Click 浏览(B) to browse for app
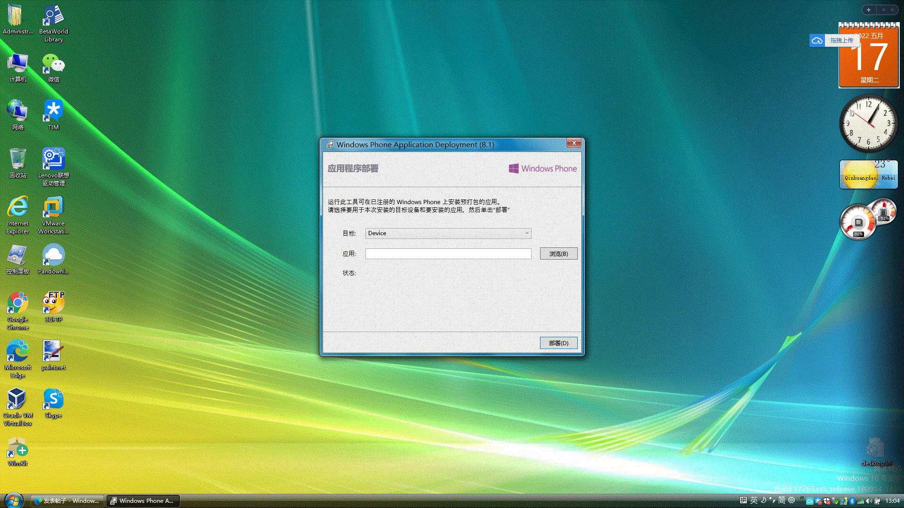 click(x=558, y=253)
